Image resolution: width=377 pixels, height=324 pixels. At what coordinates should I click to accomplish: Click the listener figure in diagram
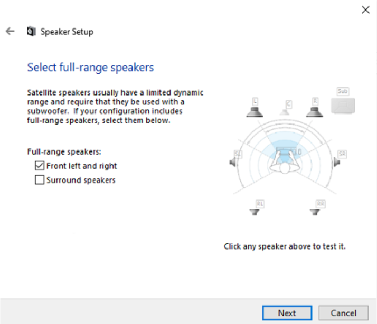285,161
